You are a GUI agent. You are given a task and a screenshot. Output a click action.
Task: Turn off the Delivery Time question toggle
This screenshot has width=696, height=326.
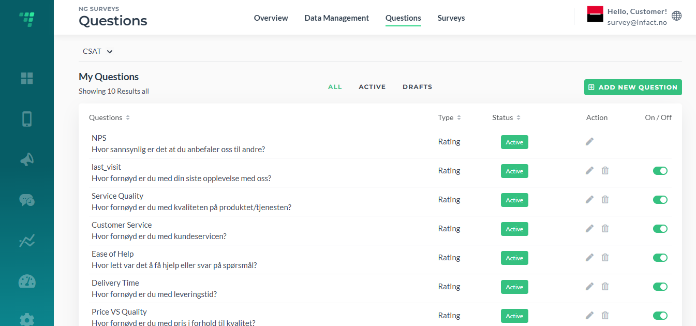pos(660,287)
